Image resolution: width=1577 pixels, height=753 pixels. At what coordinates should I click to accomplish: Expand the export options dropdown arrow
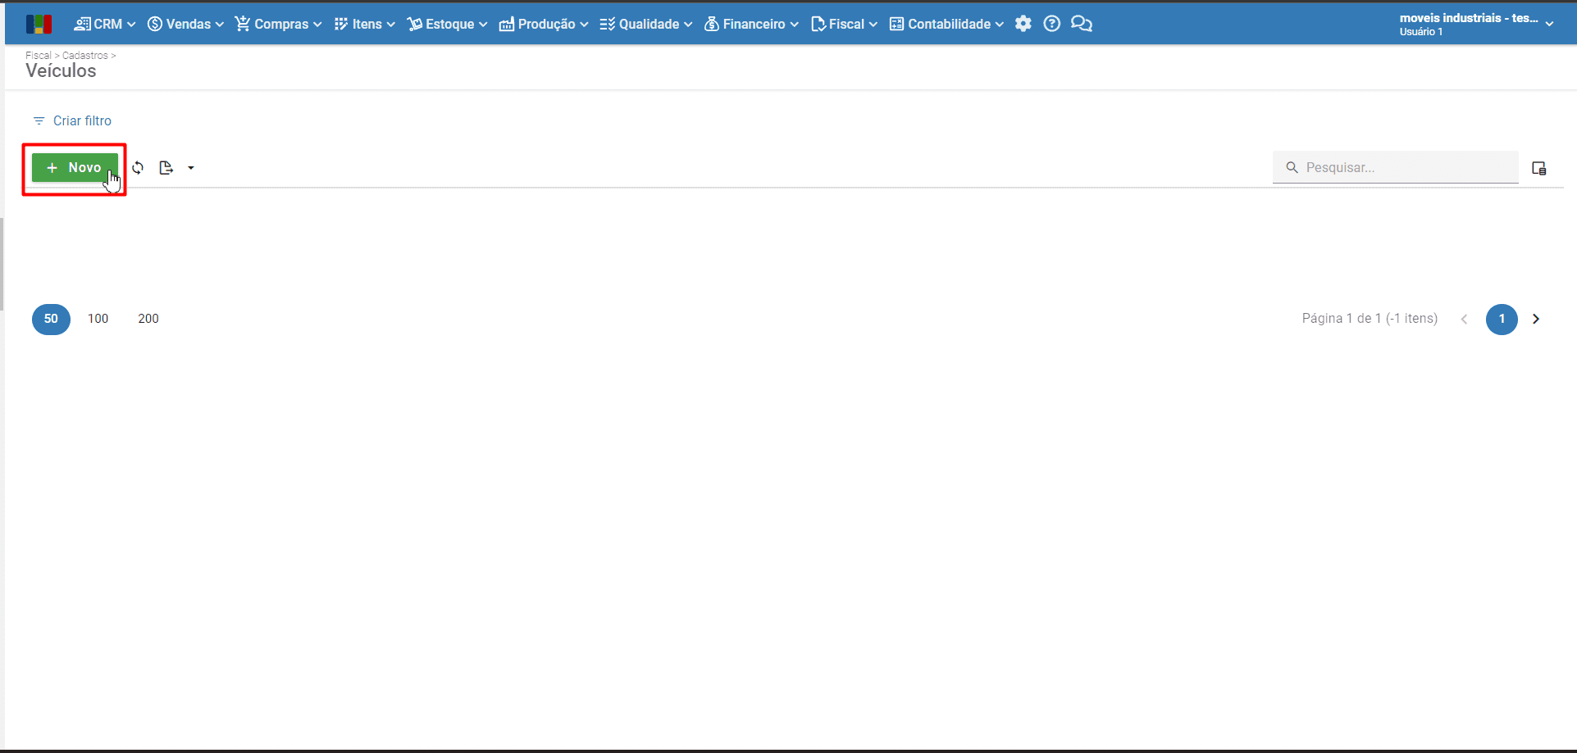tap(191, 168)
